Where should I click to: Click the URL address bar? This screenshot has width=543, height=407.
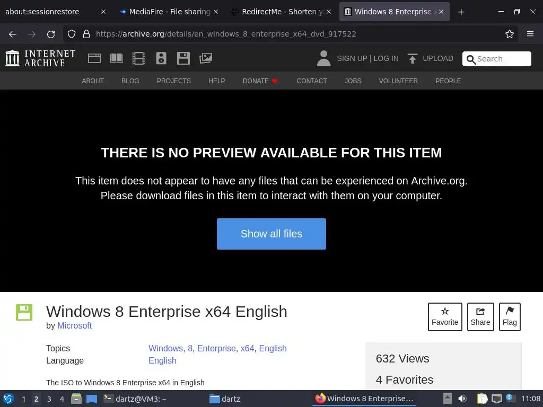tap(290, 34)
